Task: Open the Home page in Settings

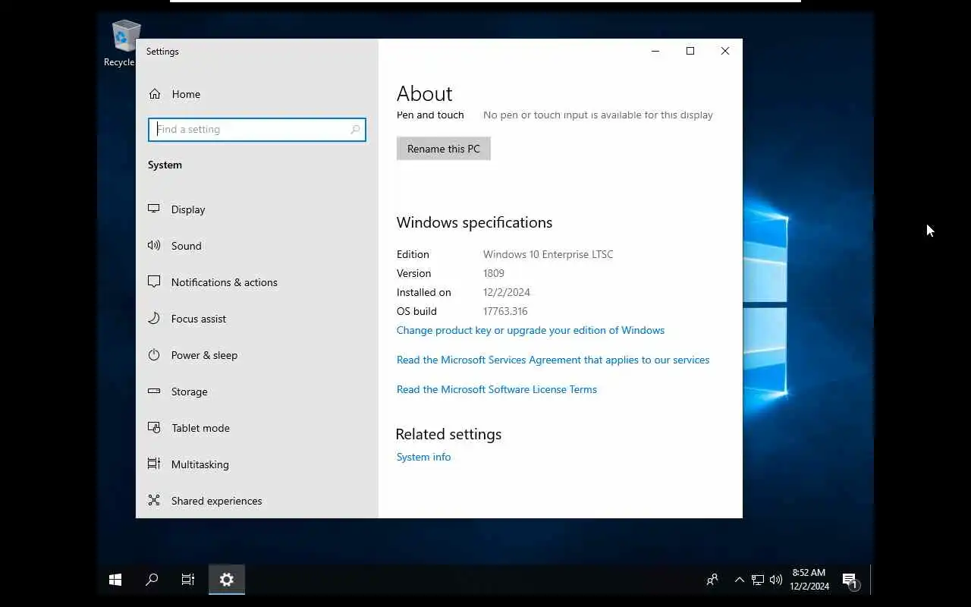Action: [257, 94]
